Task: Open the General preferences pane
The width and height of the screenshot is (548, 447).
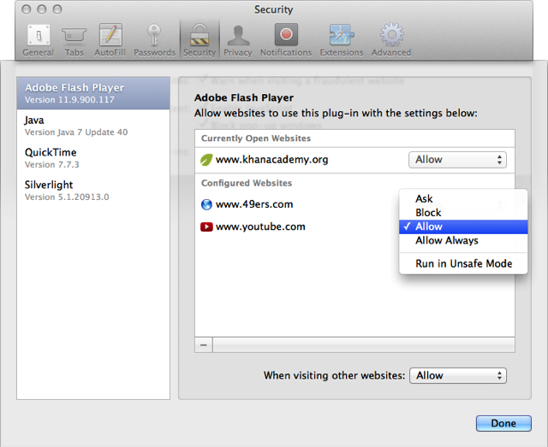Action: (x=38, y=39)
